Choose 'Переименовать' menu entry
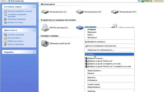 pos(109,87)
